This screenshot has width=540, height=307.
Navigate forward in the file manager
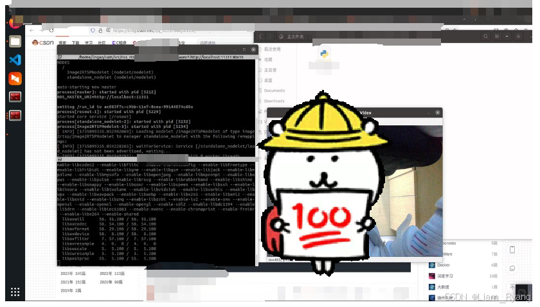pos(270,37)
